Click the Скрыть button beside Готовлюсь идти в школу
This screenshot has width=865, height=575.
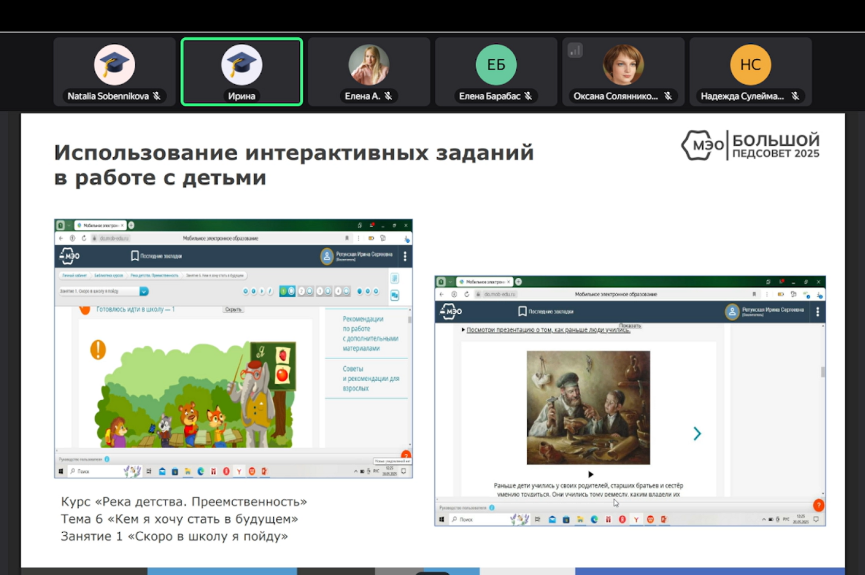[233, 309]
